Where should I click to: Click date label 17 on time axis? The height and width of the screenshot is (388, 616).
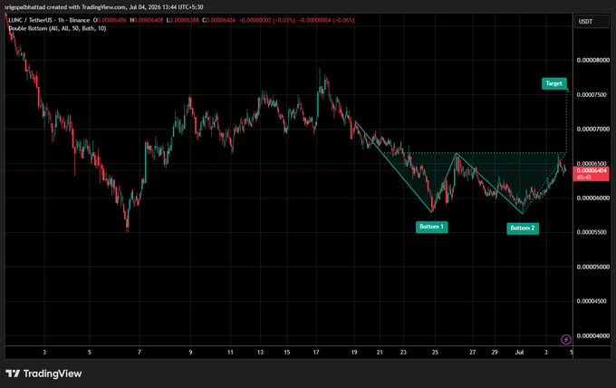[316, 353]
